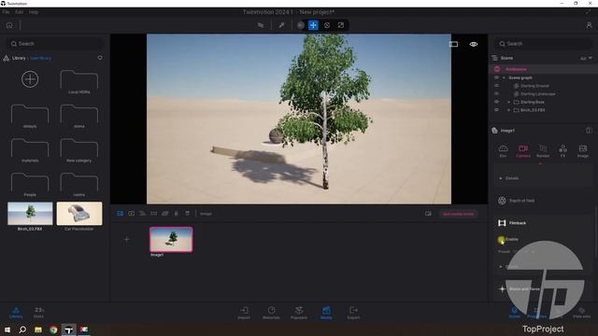This screenshot has width=598, height=336.
Task: Click the viewport aspect ratio frame icon
Action: [453, 44]
